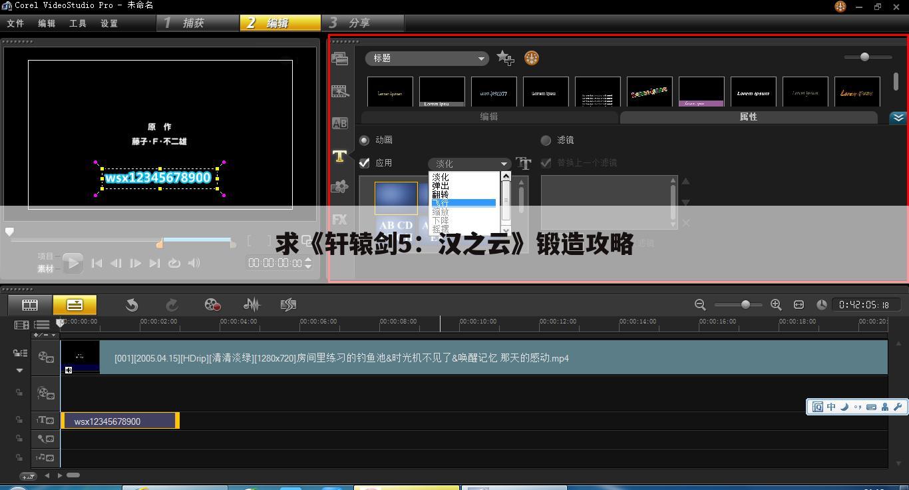Viewport: 909px width, 490px height.
Task: Click the video clip on the video track
Action: point(474,358)
